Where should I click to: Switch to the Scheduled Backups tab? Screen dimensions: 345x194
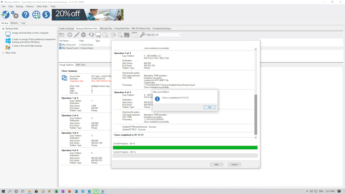coord(161,28)
